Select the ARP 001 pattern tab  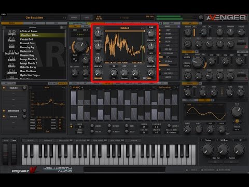point(76,87)
